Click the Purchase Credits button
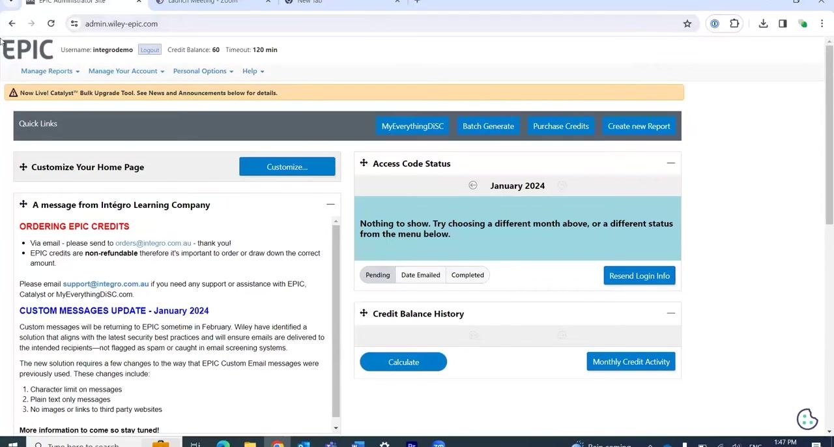 pos(560,126)
